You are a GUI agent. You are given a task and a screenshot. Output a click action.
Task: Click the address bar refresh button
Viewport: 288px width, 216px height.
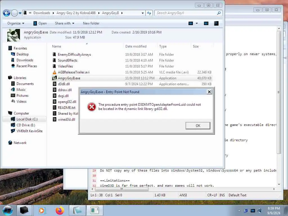click(149, 13)
